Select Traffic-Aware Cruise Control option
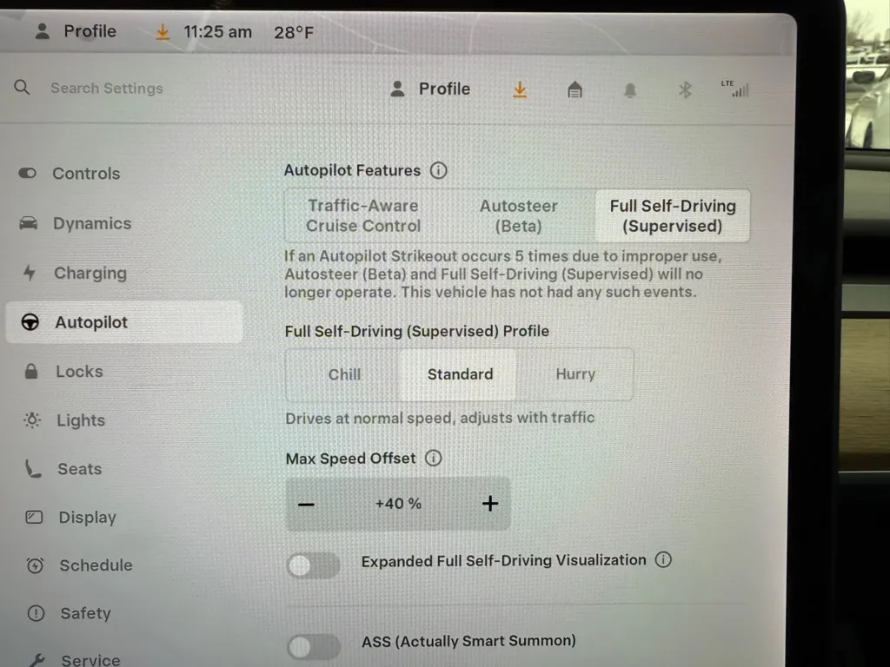This screenshot has height=667, width=890. point(362,215)
